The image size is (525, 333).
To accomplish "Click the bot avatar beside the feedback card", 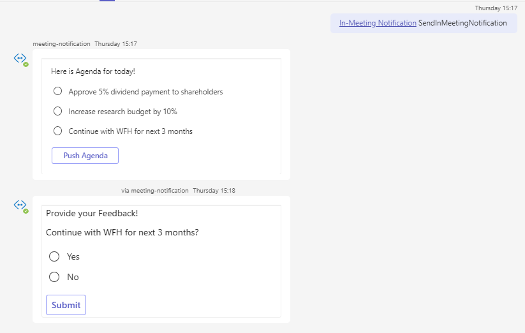I will pos(20,205).
